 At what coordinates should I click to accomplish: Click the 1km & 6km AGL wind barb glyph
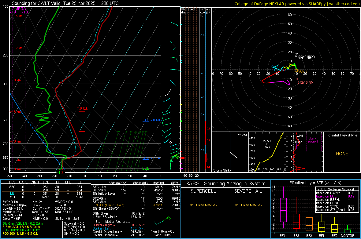[x=163, y=221]
